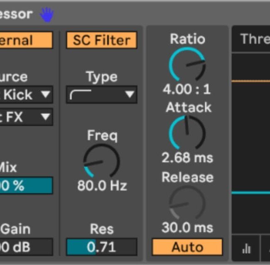Click the blue hand icon in title bar

[x=47, y=14]
